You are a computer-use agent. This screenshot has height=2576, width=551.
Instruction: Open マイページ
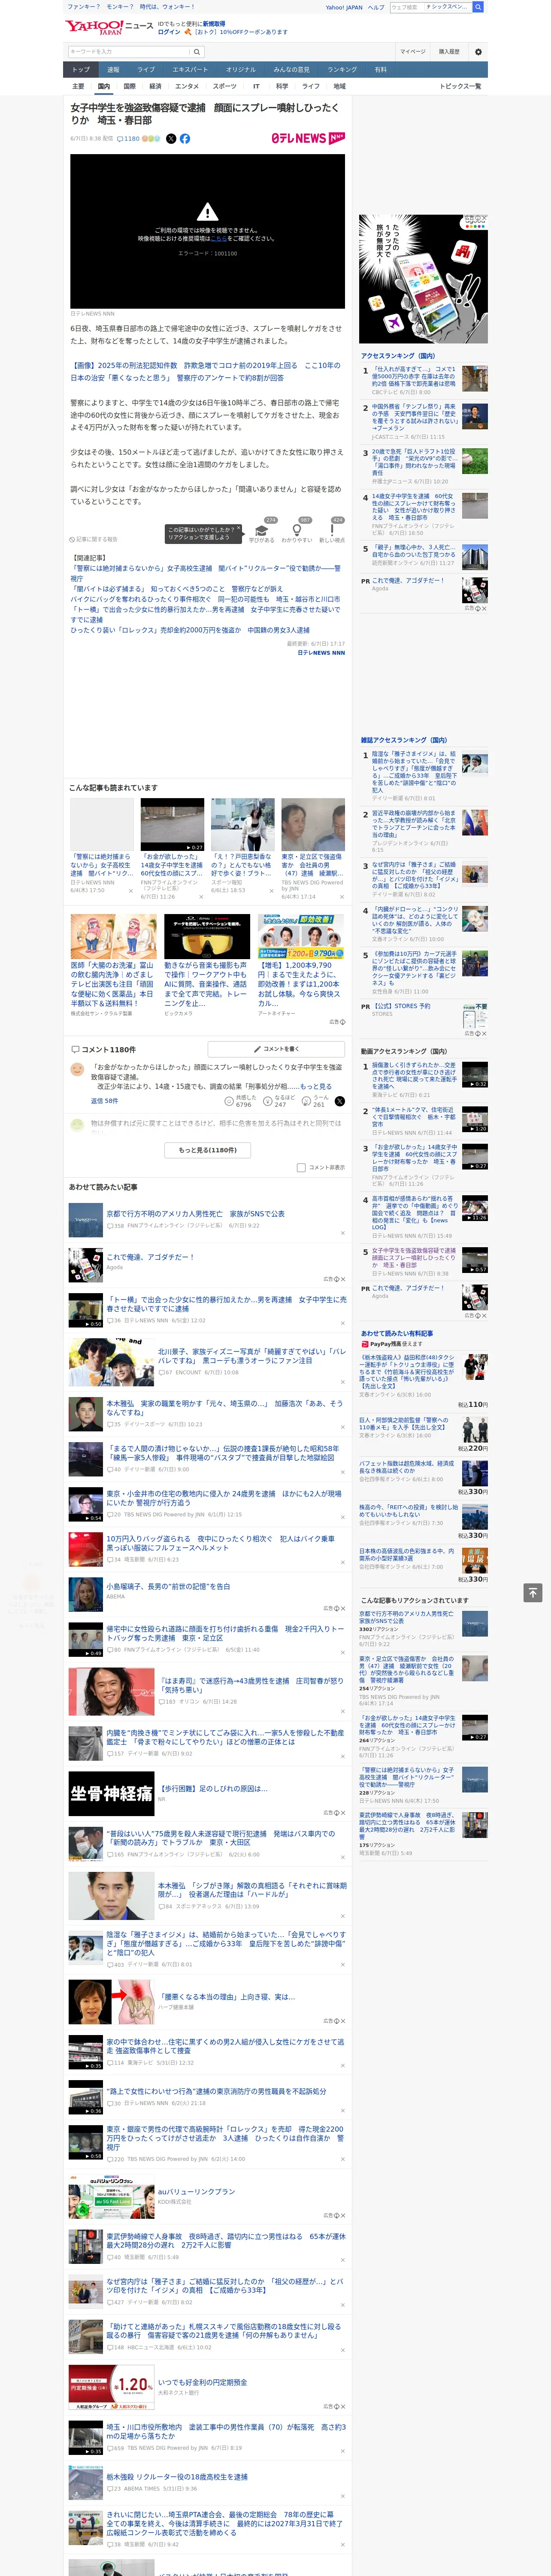413,52
